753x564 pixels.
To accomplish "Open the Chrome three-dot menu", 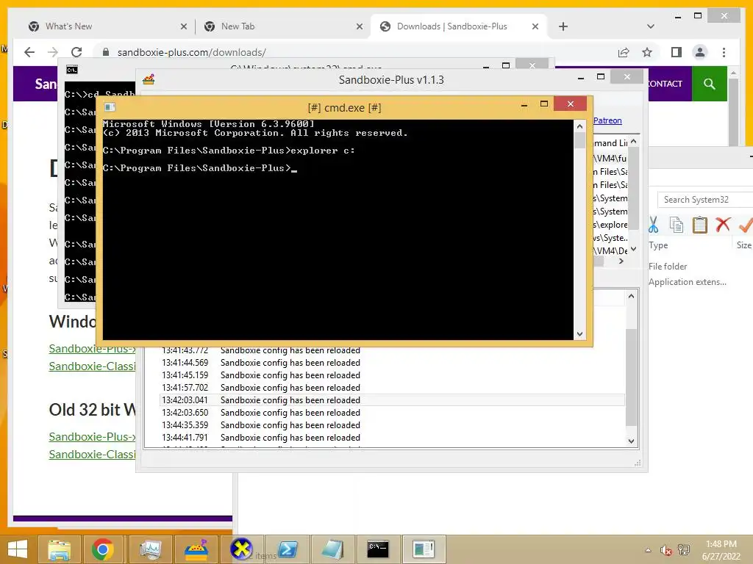I will (x=724, y=52).
